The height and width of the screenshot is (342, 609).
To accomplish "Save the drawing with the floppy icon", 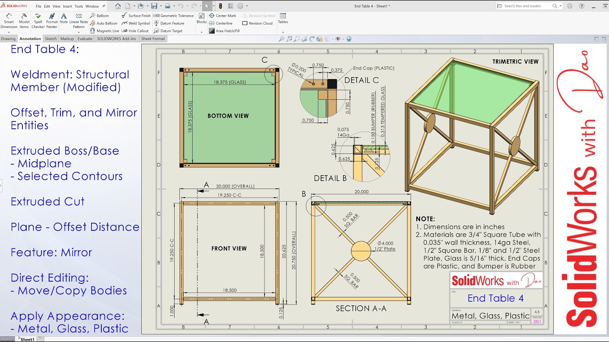I will coord(154,6).
